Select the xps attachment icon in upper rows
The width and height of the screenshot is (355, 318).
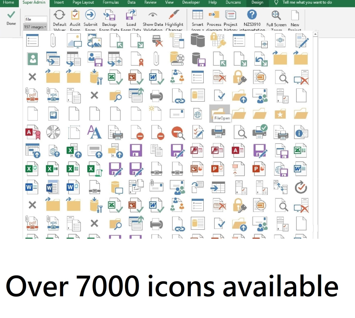(x=53, y=95)
